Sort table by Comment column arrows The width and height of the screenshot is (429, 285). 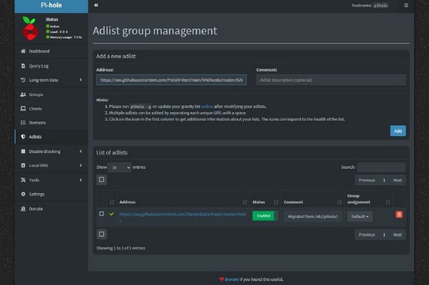339,202
